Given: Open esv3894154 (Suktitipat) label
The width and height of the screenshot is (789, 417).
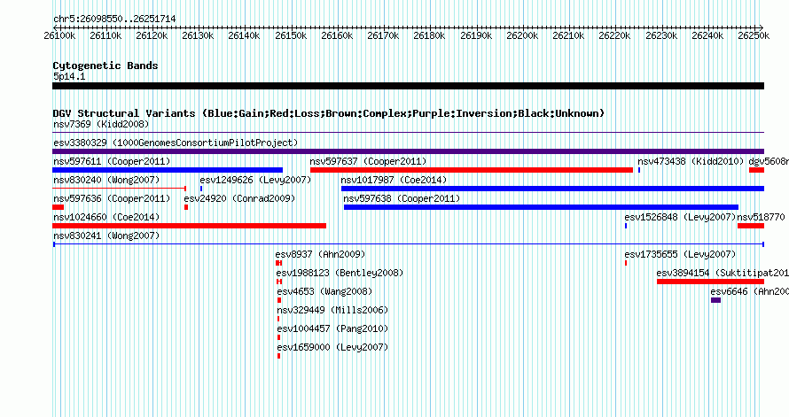Looking at the screenshot, I should (723, 273).
